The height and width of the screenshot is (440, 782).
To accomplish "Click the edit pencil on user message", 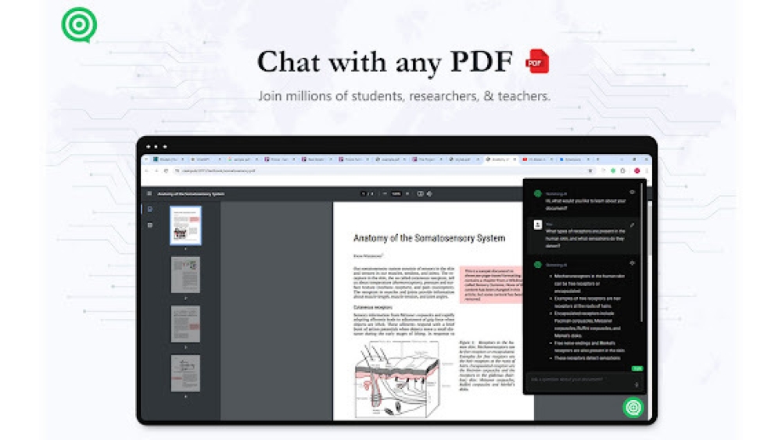I will [632, 225].
